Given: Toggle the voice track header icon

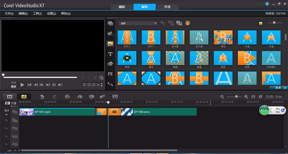Looking at the screenshot, I should (15, 136).
